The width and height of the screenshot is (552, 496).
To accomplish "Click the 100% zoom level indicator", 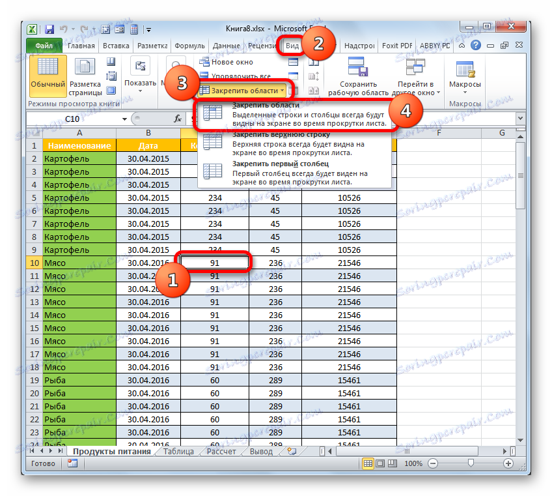I will 413,463.
